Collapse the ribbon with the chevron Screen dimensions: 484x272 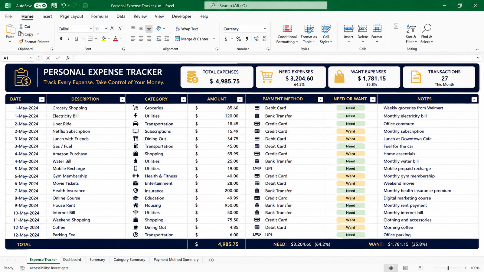pyautogui.click(x=477, y=49)
